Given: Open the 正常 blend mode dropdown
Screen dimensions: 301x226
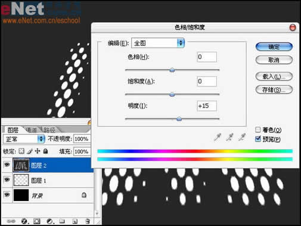Looking at the screenshot, I should 24,139.
